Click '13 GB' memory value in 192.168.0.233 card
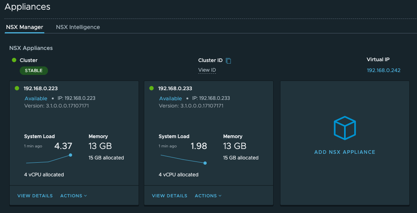The width and height of the screenshot is (417, 213). [x=234, y=146]
